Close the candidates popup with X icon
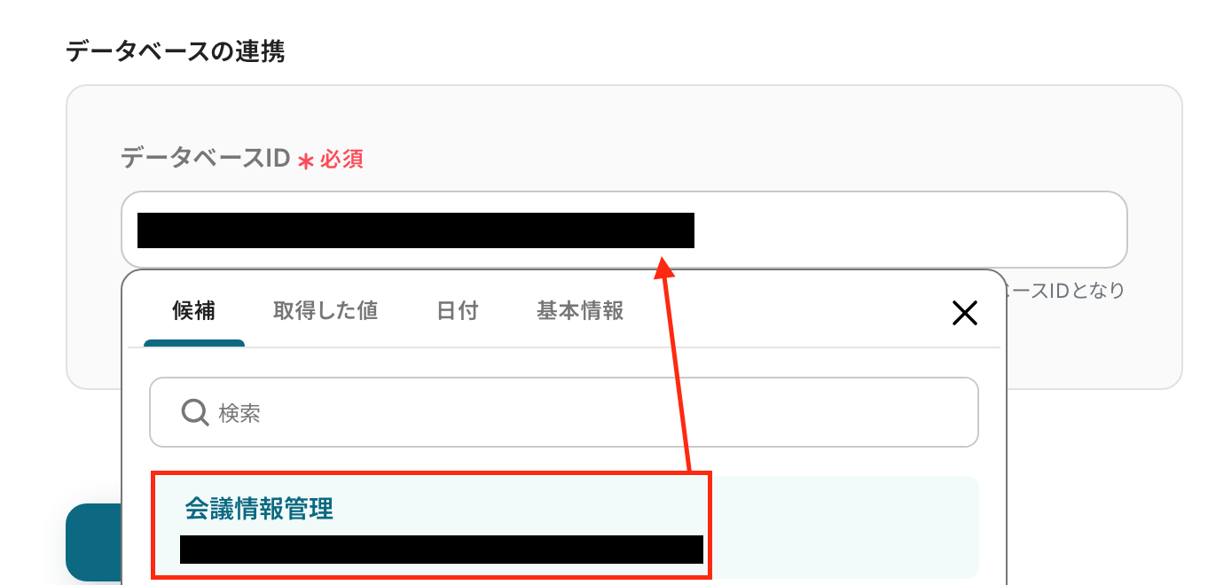 964,312
